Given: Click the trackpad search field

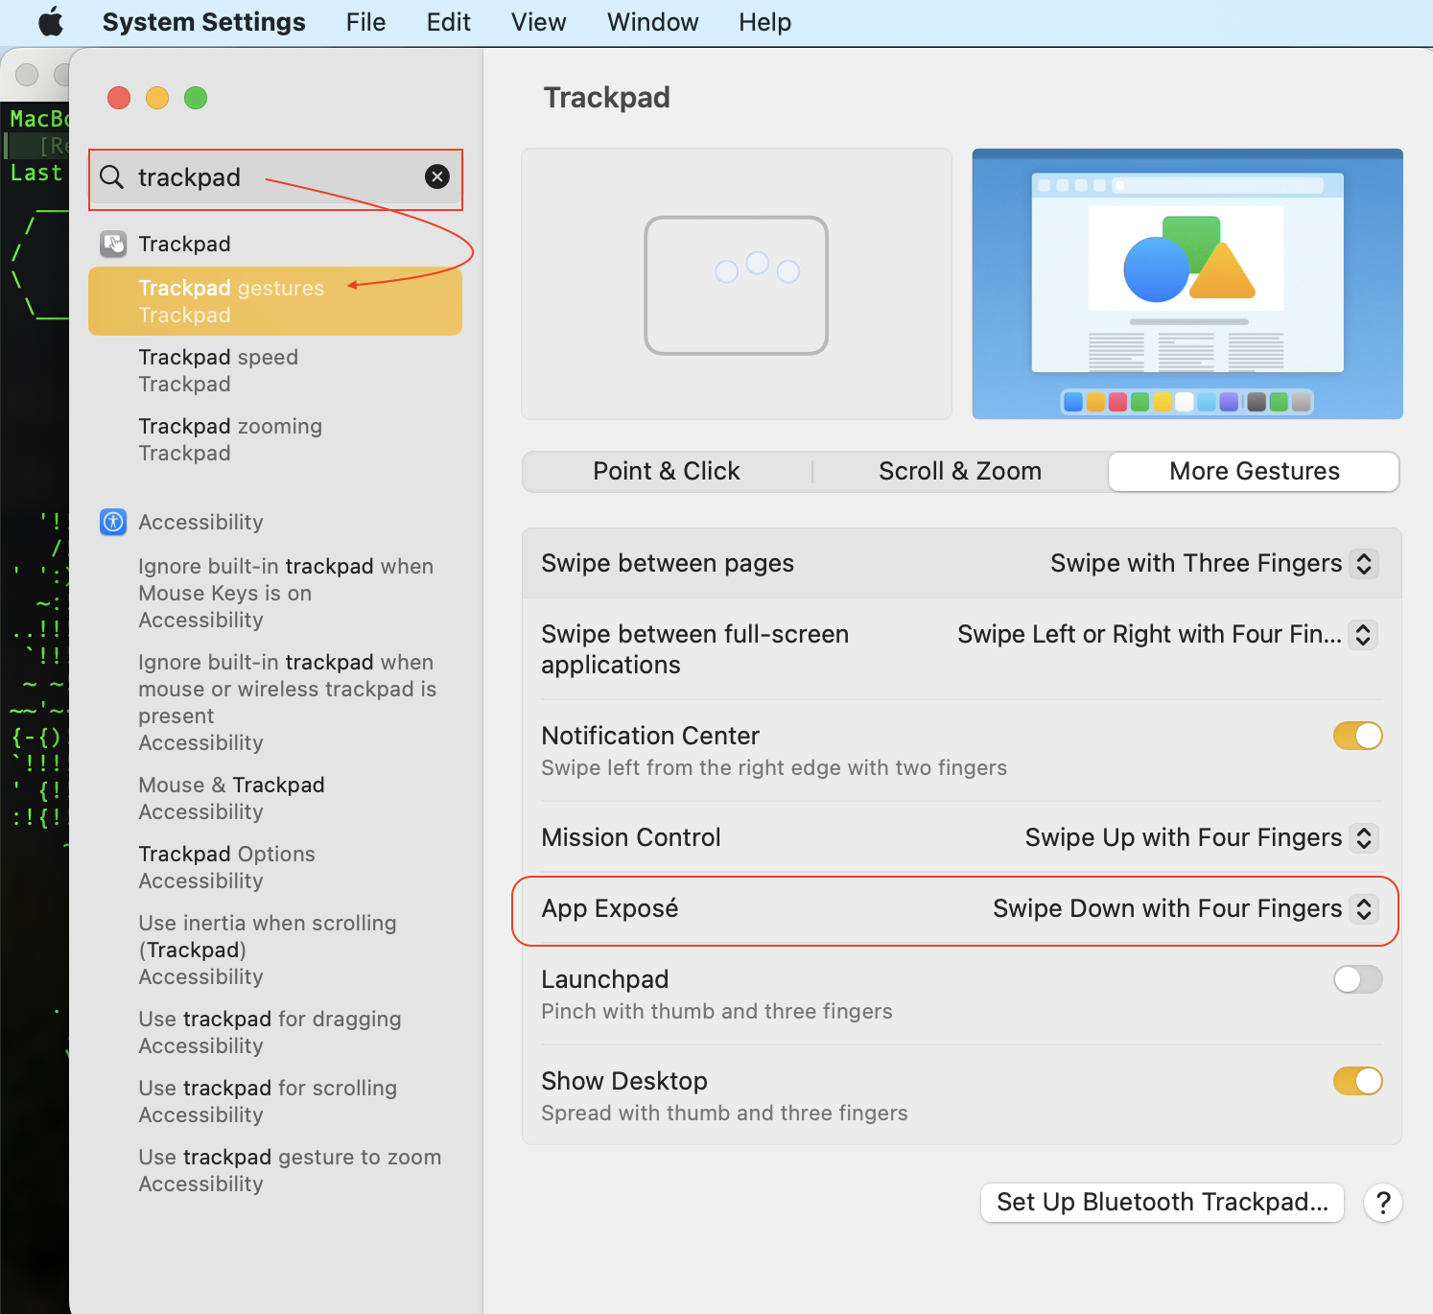Looking at the screenshot, I should click(x=275, y=177).
